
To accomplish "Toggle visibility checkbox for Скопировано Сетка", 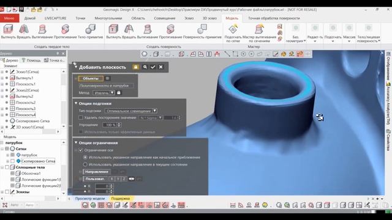I will tap(12, 161).
